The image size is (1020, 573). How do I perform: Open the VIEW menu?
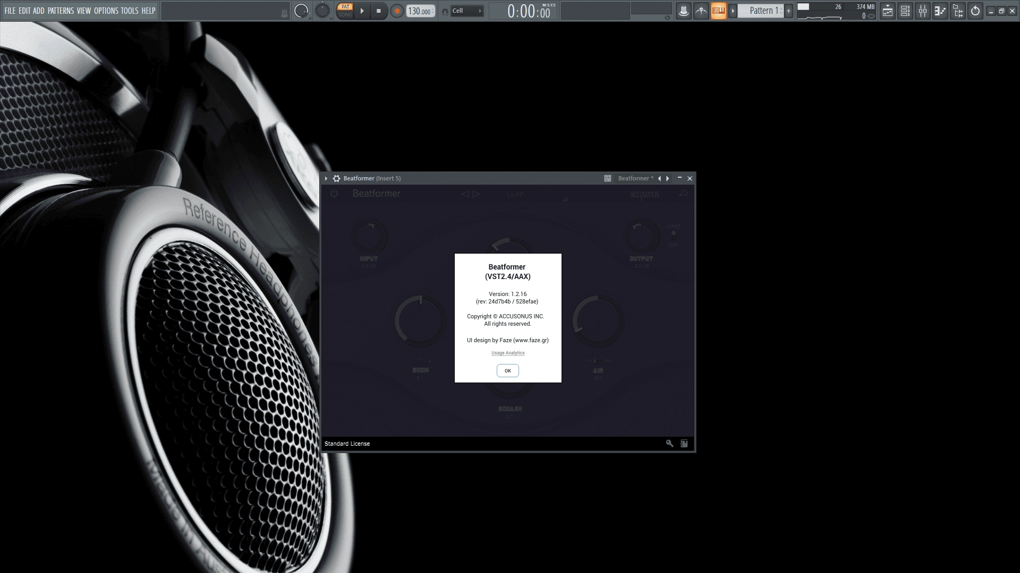click(x=84, y=11)
